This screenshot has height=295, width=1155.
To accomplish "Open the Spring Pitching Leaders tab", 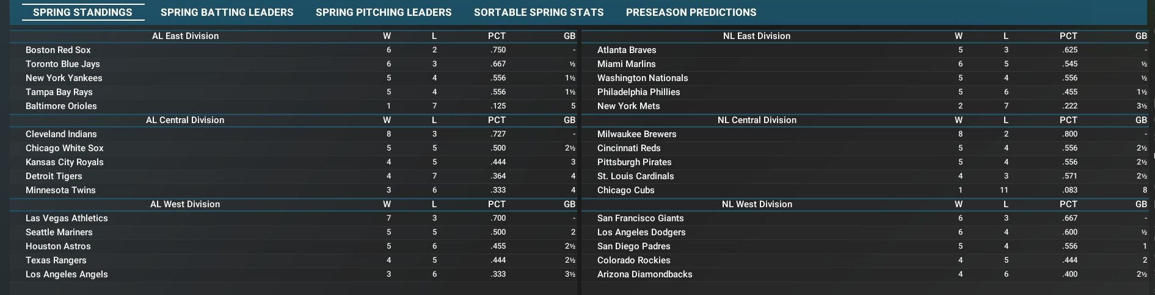I will coord(384,12).
